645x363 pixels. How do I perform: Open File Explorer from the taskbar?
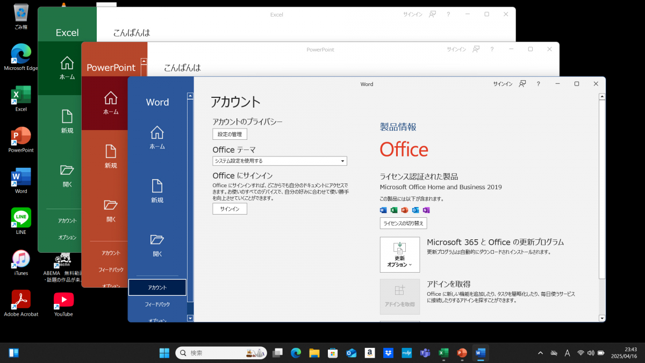point(314,353)
